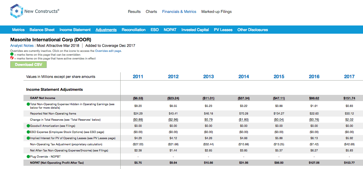Click the 2016 column header
The height and width of the screenshot is (169, 363).
coord(314,76)
